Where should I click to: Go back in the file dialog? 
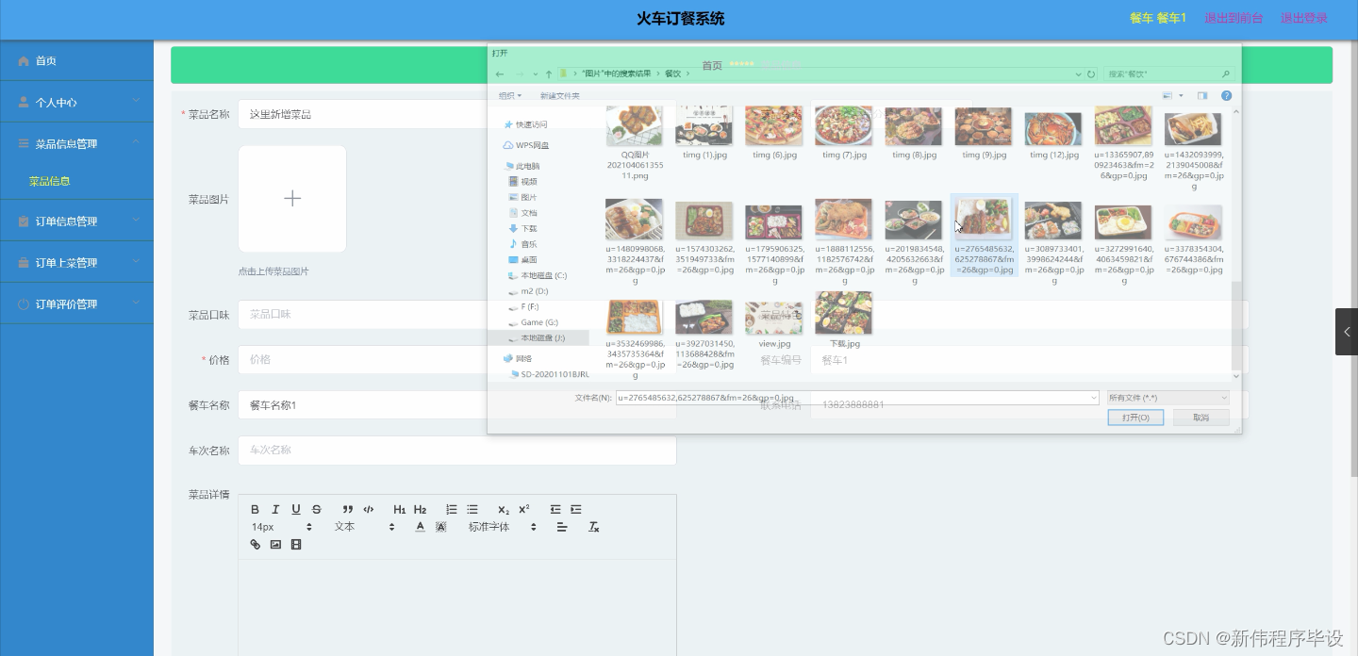click(x=500, y=74)
